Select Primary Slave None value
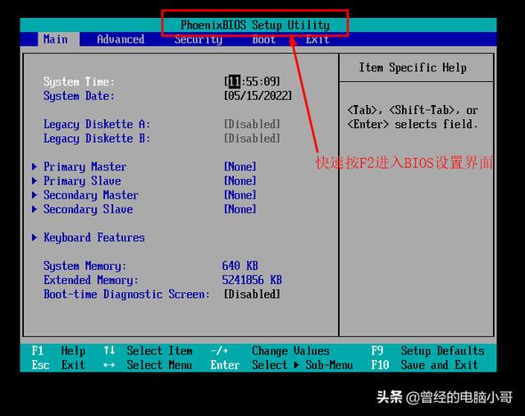Screen dimensions: 525x416 (x=240, y=181)
